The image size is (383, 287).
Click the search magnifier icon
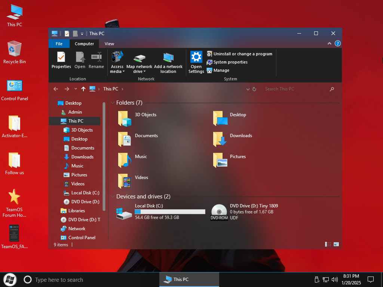[332, 89]
